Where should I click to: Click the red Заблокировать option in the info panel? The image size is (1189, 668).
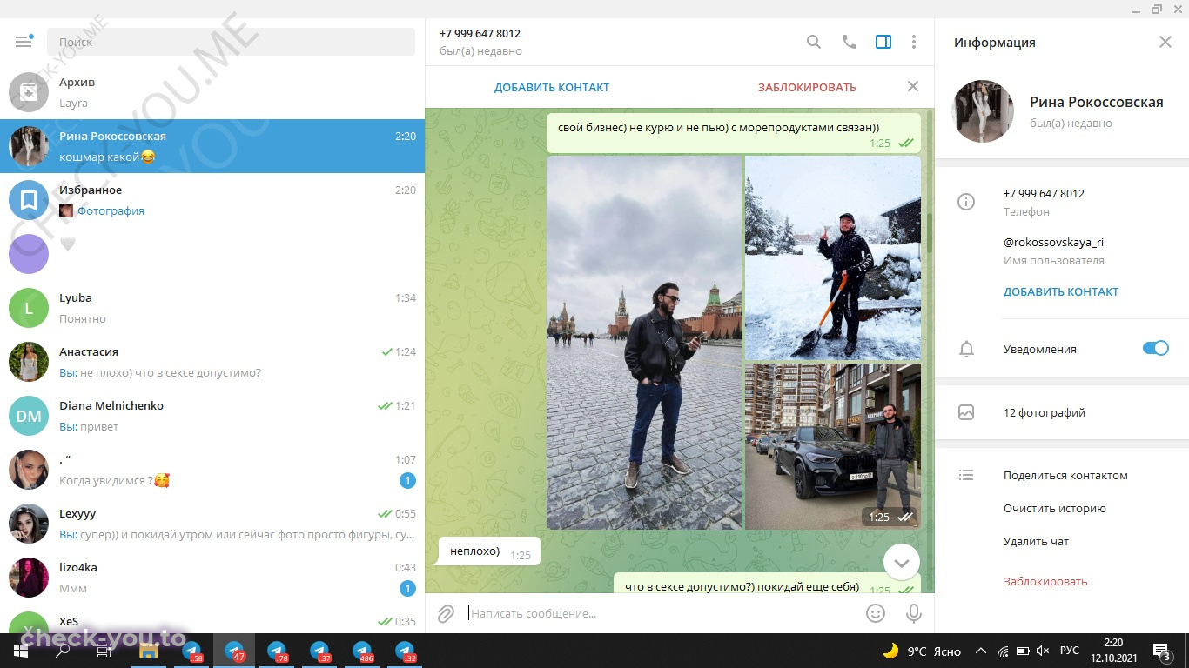point(1045,581)
